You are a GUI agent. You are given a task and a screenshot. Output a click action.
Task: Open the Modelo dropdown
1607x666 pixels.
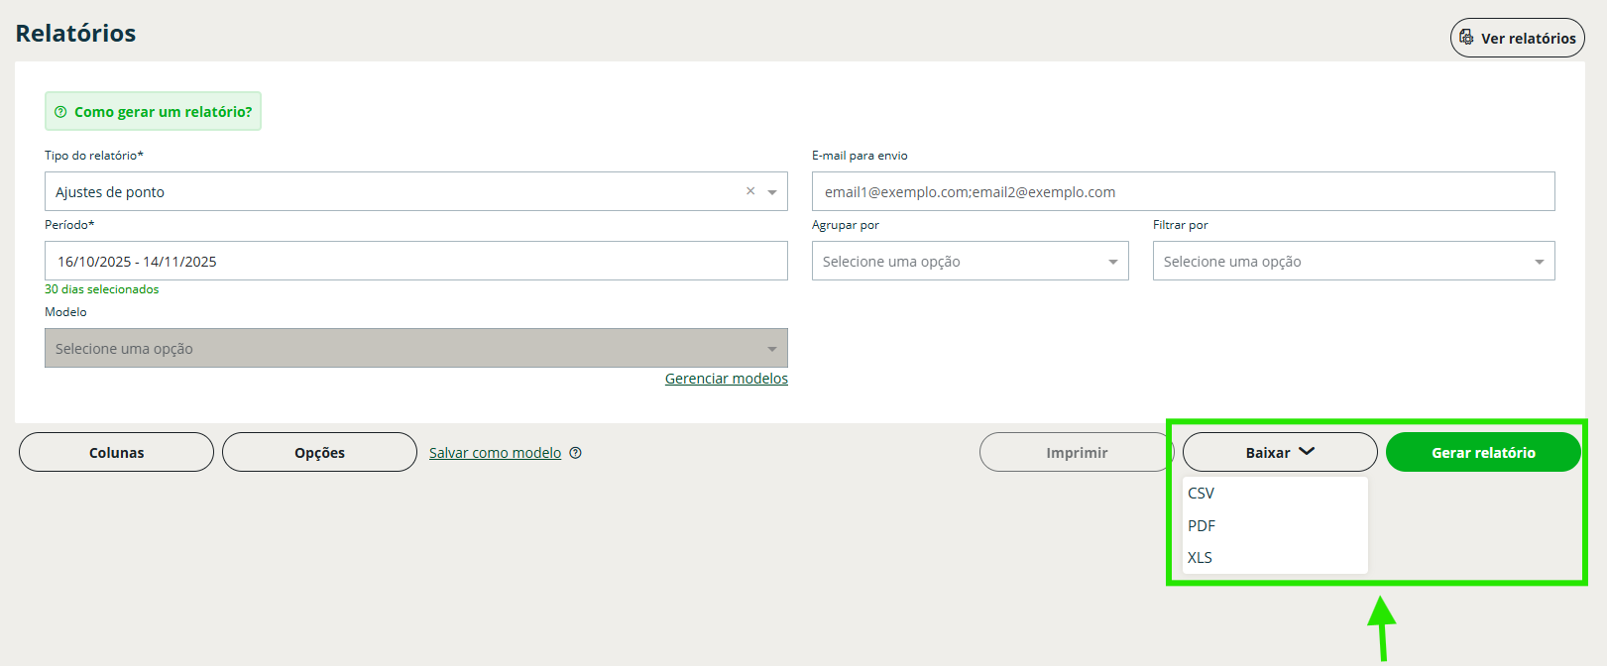pos(415,349)
